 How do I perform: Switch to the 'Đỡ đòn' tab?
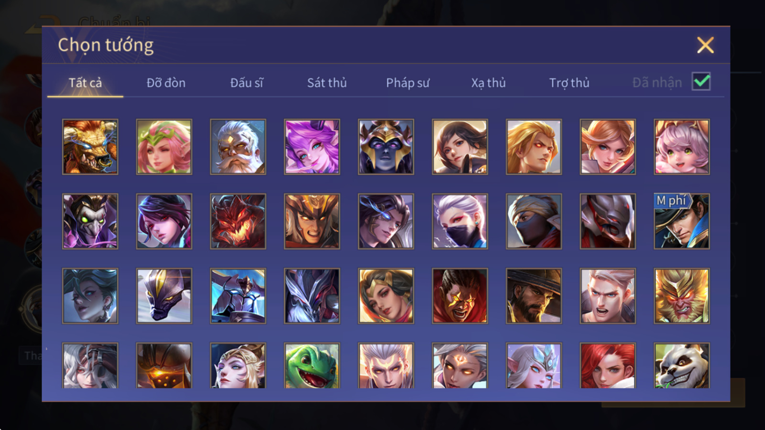tap(166, 83)
